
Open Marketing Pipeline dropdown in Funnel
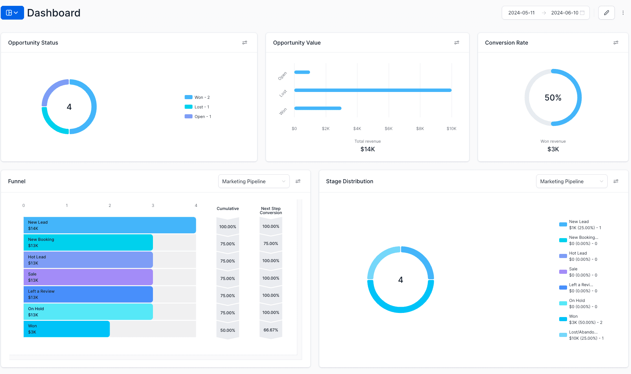(254, 181)
